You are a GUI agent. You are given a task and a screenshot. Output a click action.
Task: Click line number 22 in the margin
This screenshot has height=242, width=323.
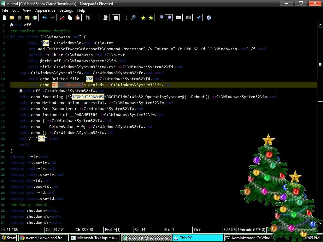click(3, 151)
